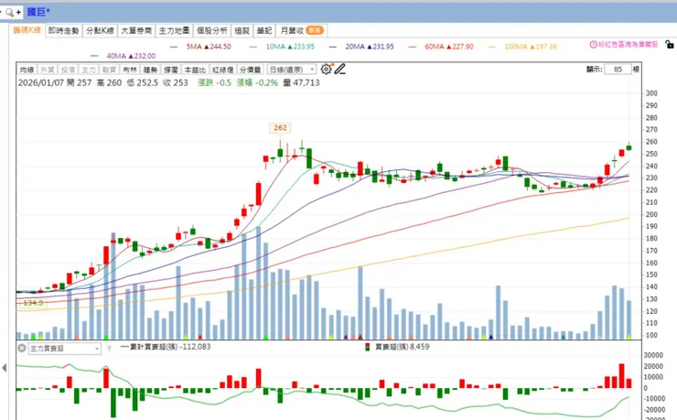Click the 漲幅 -0.2% readout
The image size is (677, 420).
pyautogui.click(x=257, y=82)
